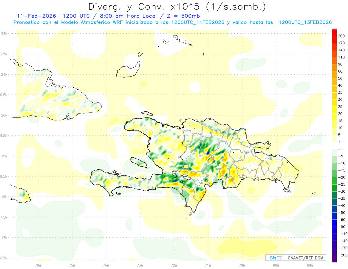
Task: Click the 1200UTC_11FEB2026 initialization timestamp
Action: tap(198, 22)
